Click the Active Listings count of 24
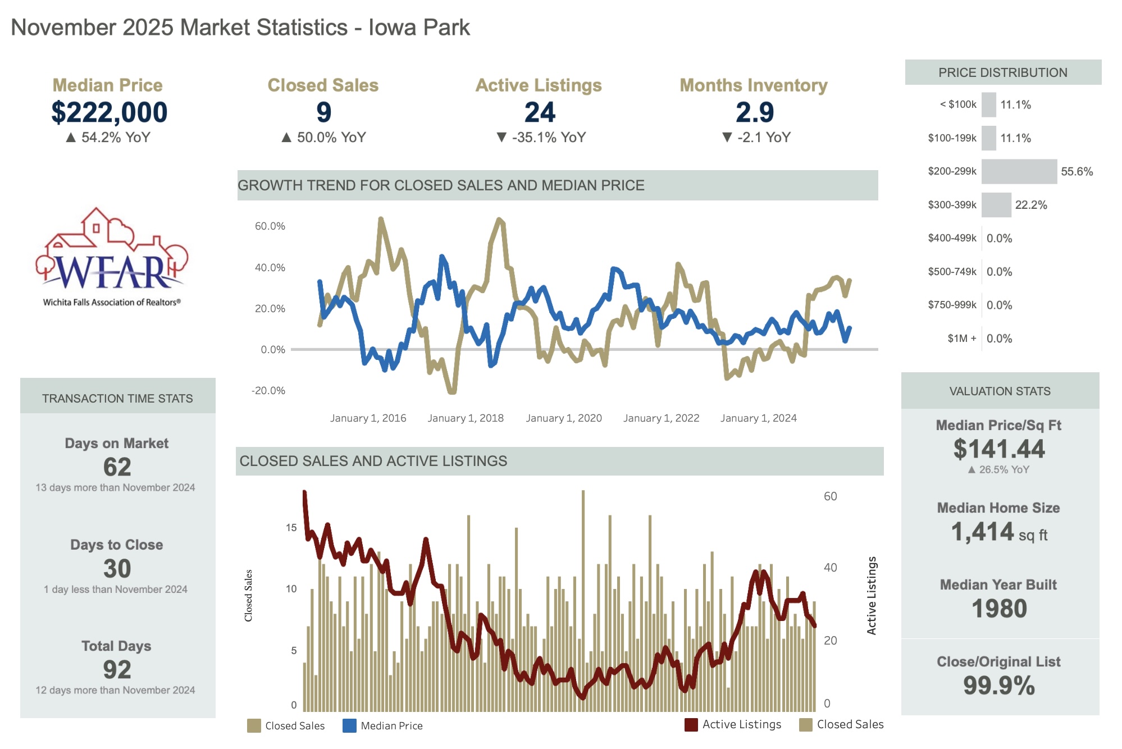This screenshot has height=749, width=1122. (540, 112)
